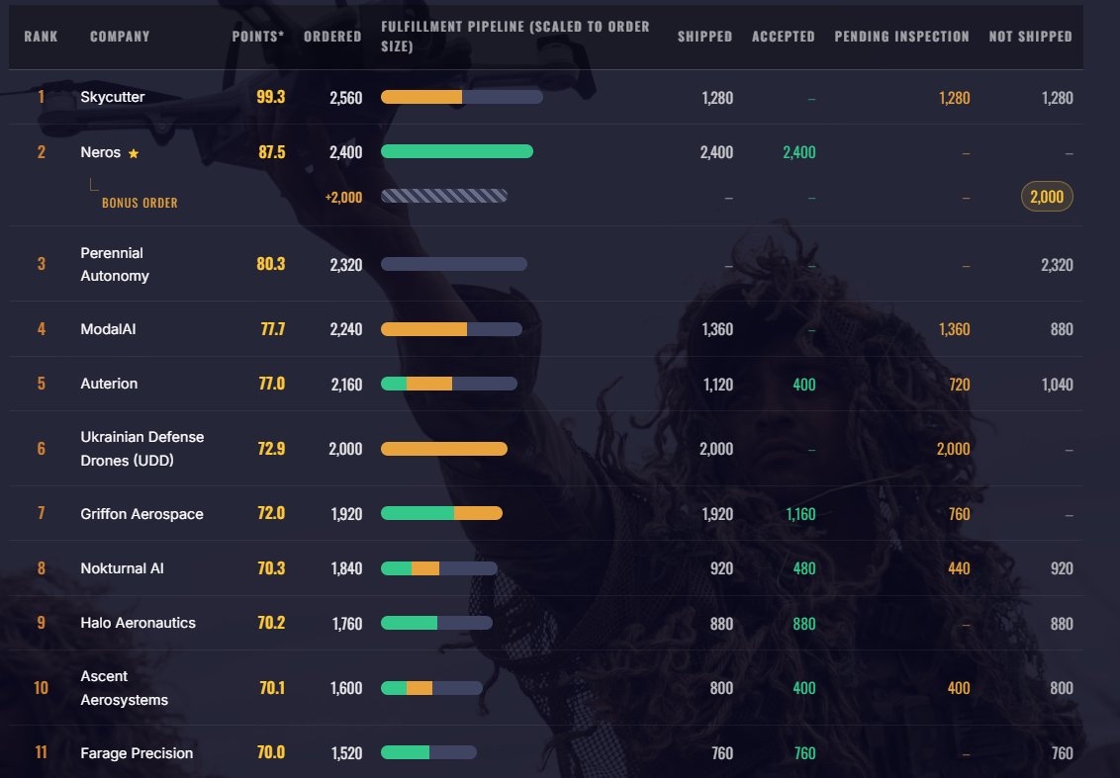1120x778 pixels.
Task: Click the SHIPPED column header
Action: coord(705,37)
